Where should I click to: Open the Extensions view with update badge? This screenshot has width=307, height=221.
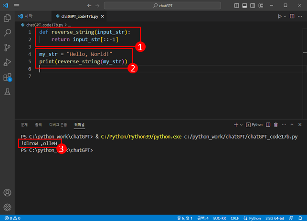tap(7, 77)
